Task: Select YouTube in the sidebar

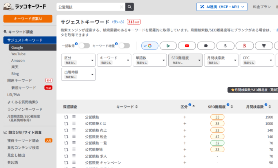Action: 18,54
